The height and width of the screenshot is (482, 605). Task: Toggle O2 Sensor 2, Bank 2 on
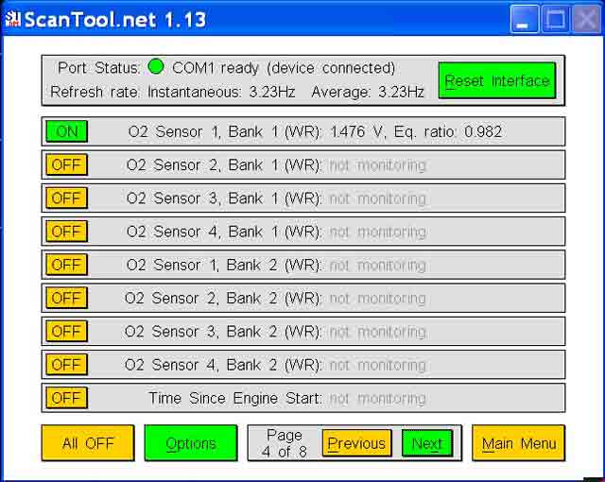66,299
